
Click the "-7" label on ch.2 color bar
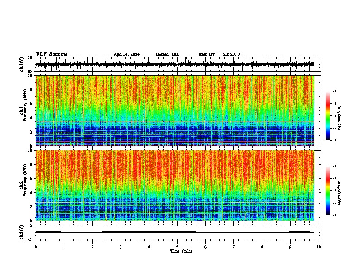pyautogui.click(x=335, y=215)
